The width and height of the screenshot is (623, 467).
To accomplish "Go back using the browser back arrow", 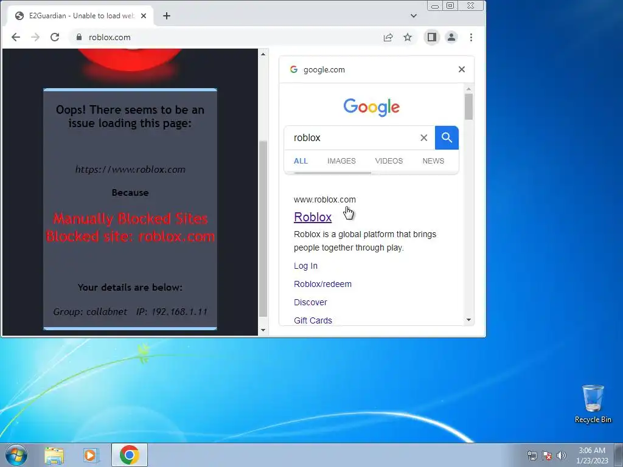I will tap(15, 37).
